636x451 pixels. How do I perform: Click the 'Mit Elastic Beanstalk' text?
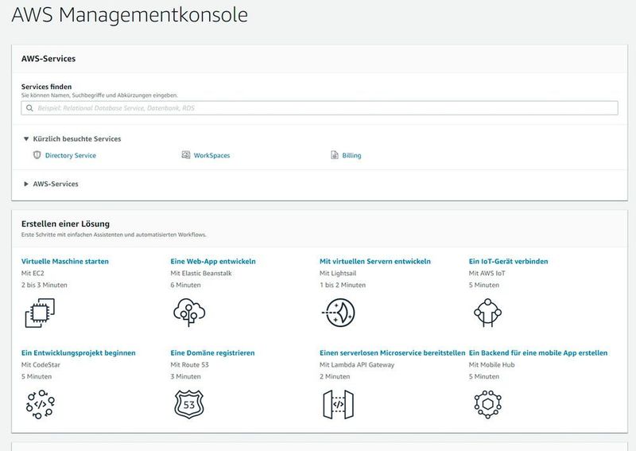(201, 273)
